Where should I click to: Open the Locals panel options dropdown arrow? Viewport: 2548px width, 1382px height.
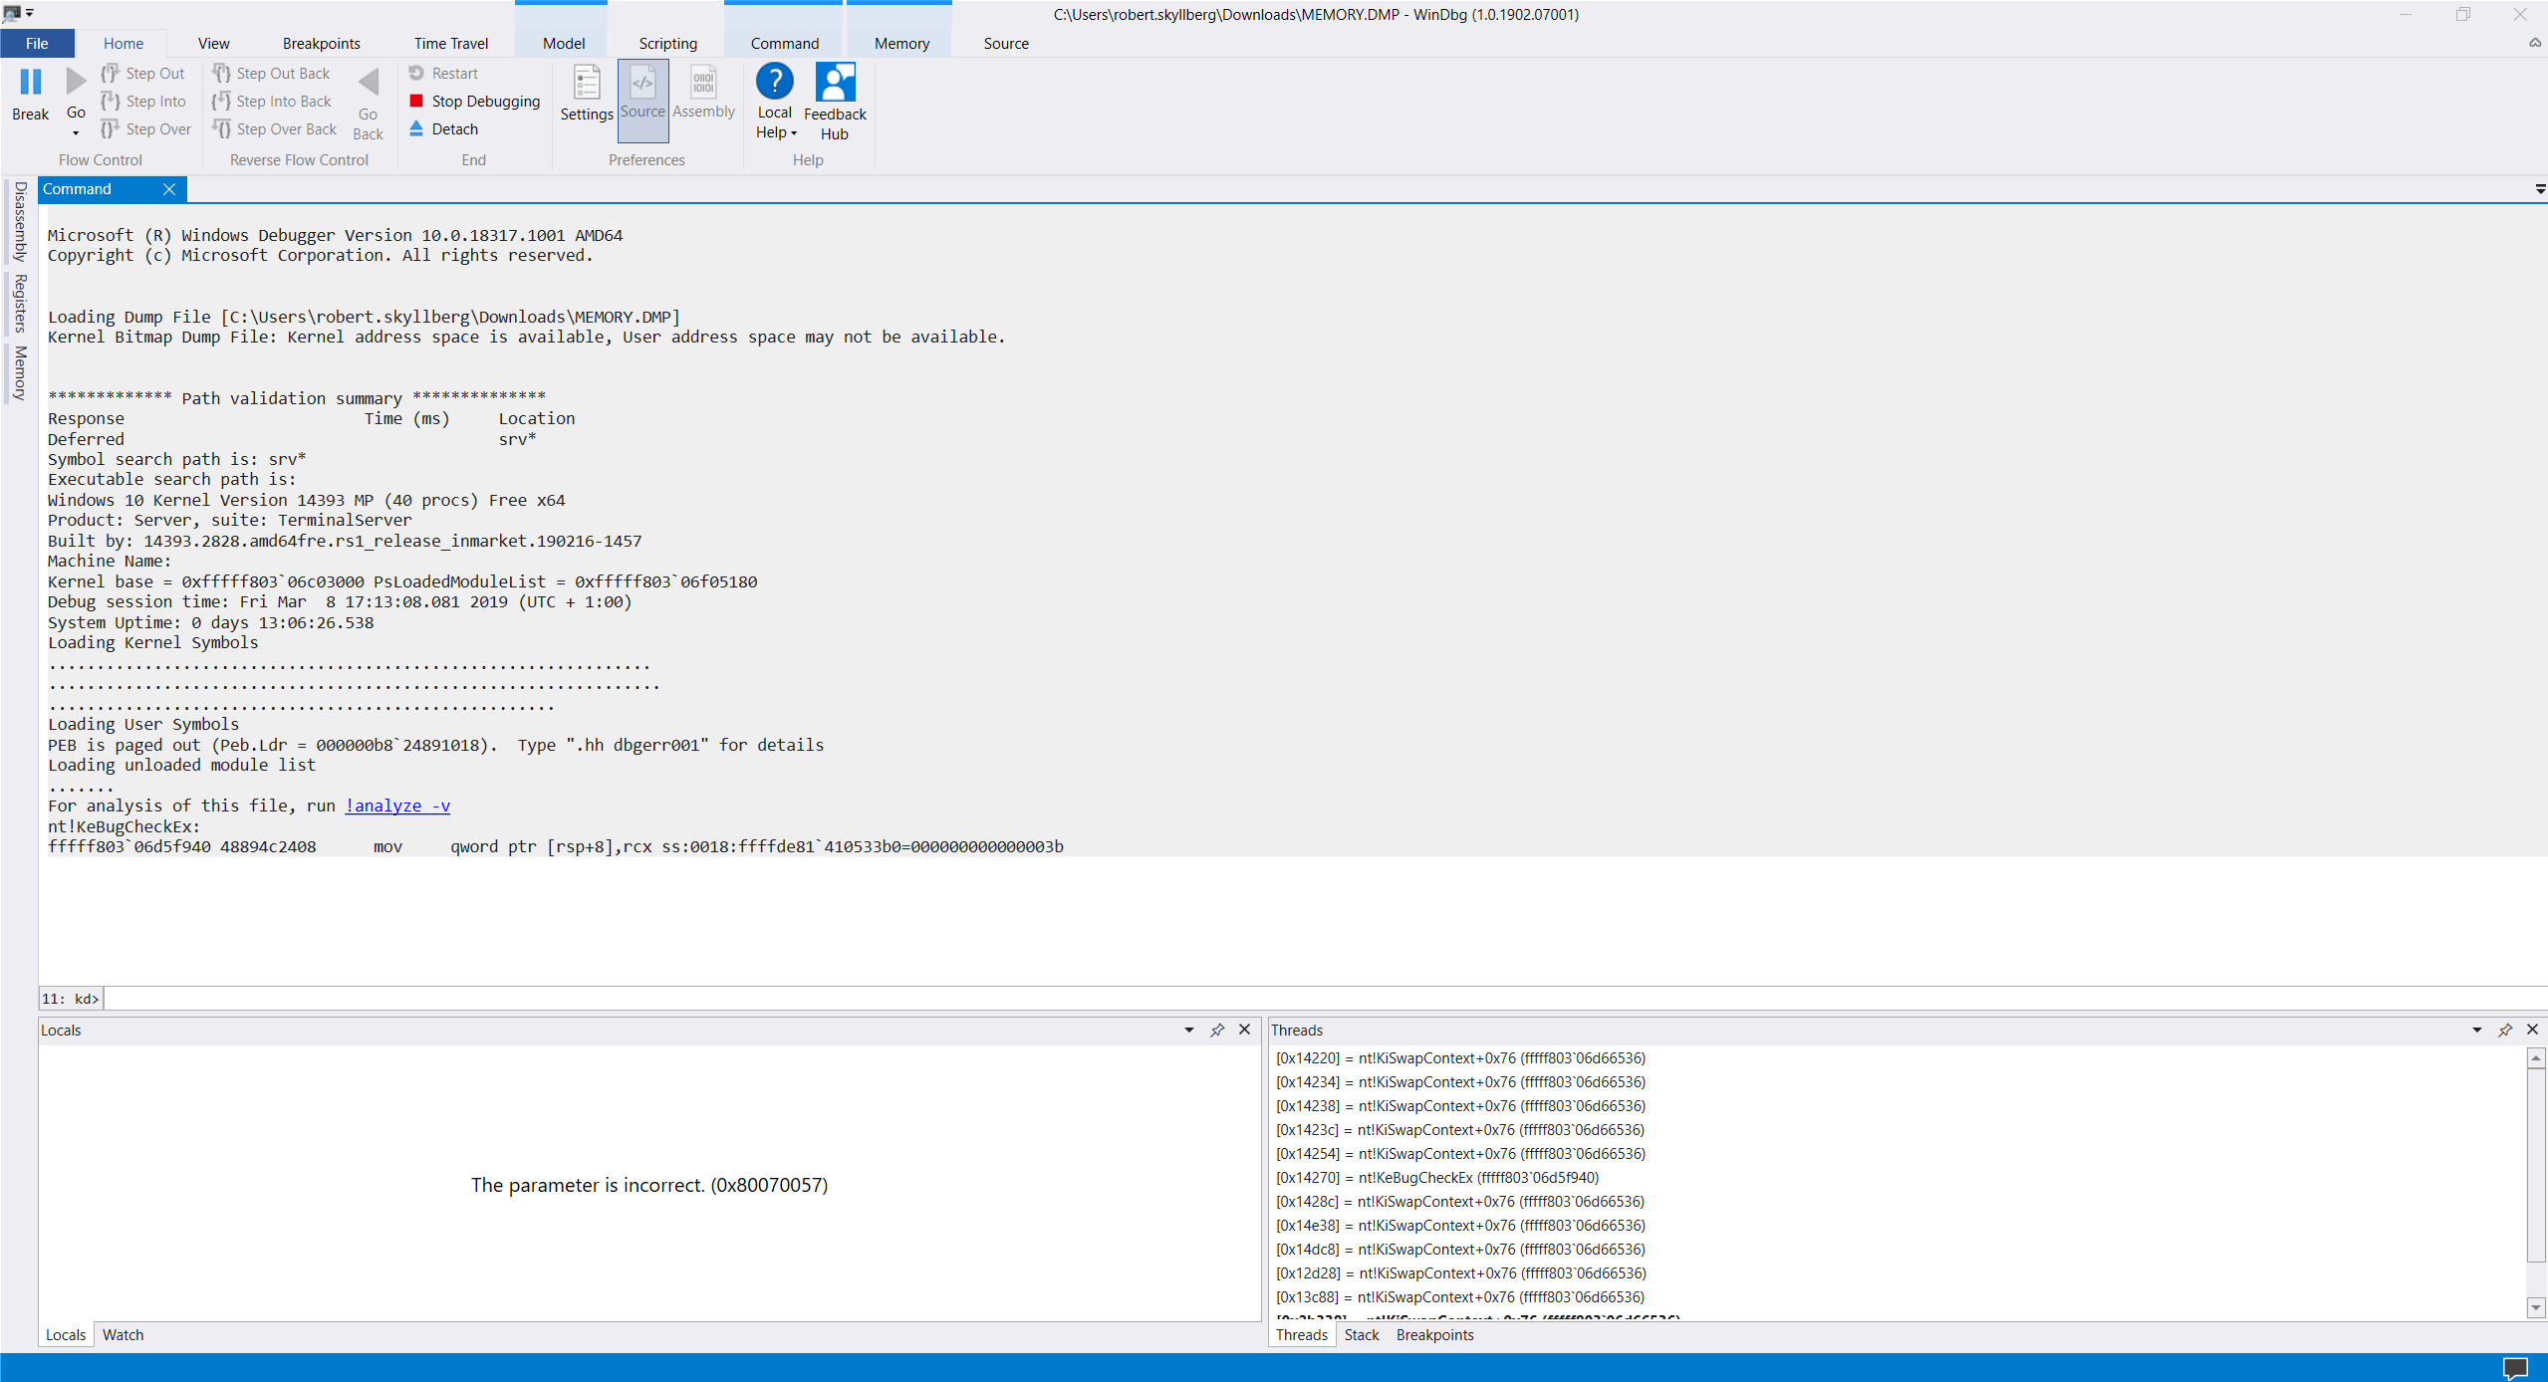click(1188, 1030)
